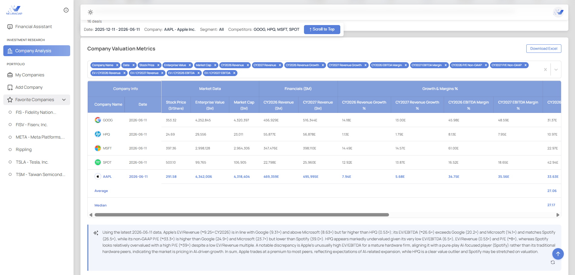Open FIS - Fidelity Nation favorite
This screenshot has width=575, height=275.
point(36,112)
